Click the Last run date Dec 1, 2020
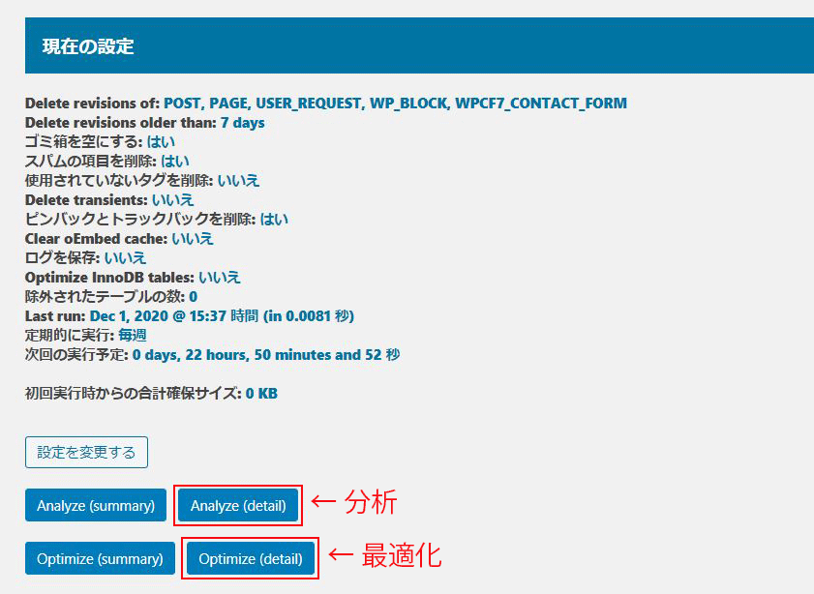The width and height of the screenshot is (814, 594). (x=131, y=316)
